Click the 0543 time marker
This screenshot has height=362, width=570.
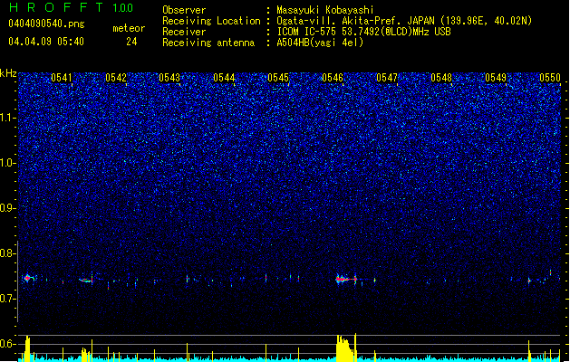click(169, 78)
